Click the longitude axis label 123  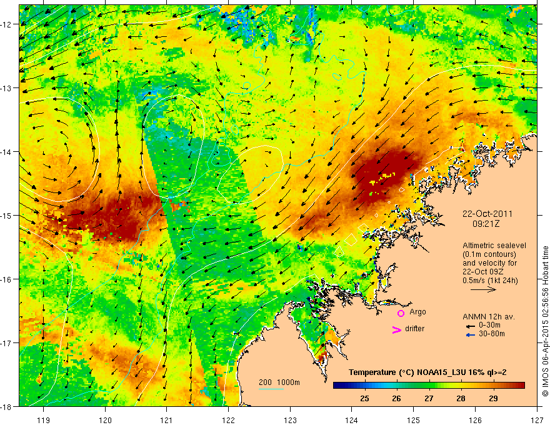click(290, 420)
